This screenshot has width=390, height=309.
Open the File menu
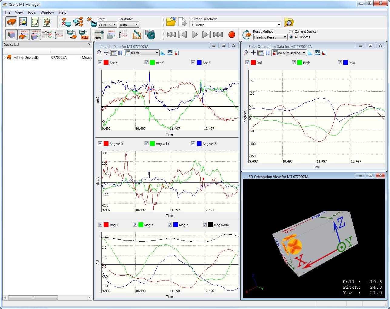(8, 12)
